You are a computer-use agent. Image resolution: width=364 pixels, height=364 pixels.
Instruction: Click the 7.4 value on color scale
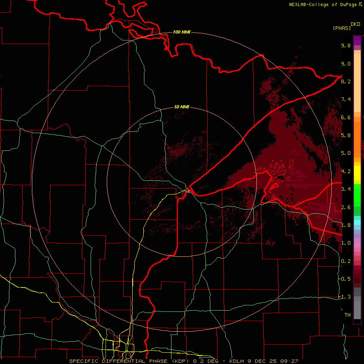(x=346, y=99)
